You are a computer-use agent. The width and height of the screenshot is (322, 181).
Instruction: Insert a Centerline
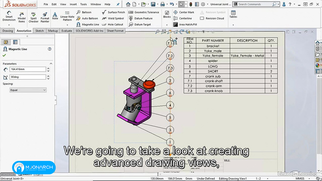click(x=182, y=18)
